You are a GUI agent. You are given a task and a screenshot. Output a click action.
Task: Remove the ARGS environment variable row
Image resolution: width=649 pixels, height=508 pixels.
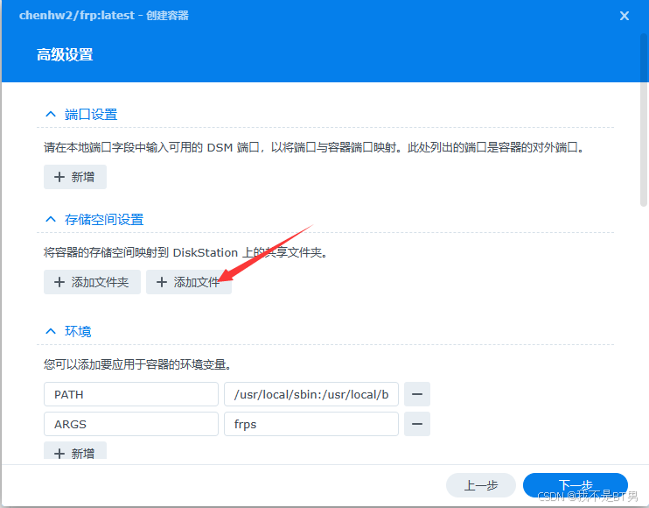[x=417, y=424]
